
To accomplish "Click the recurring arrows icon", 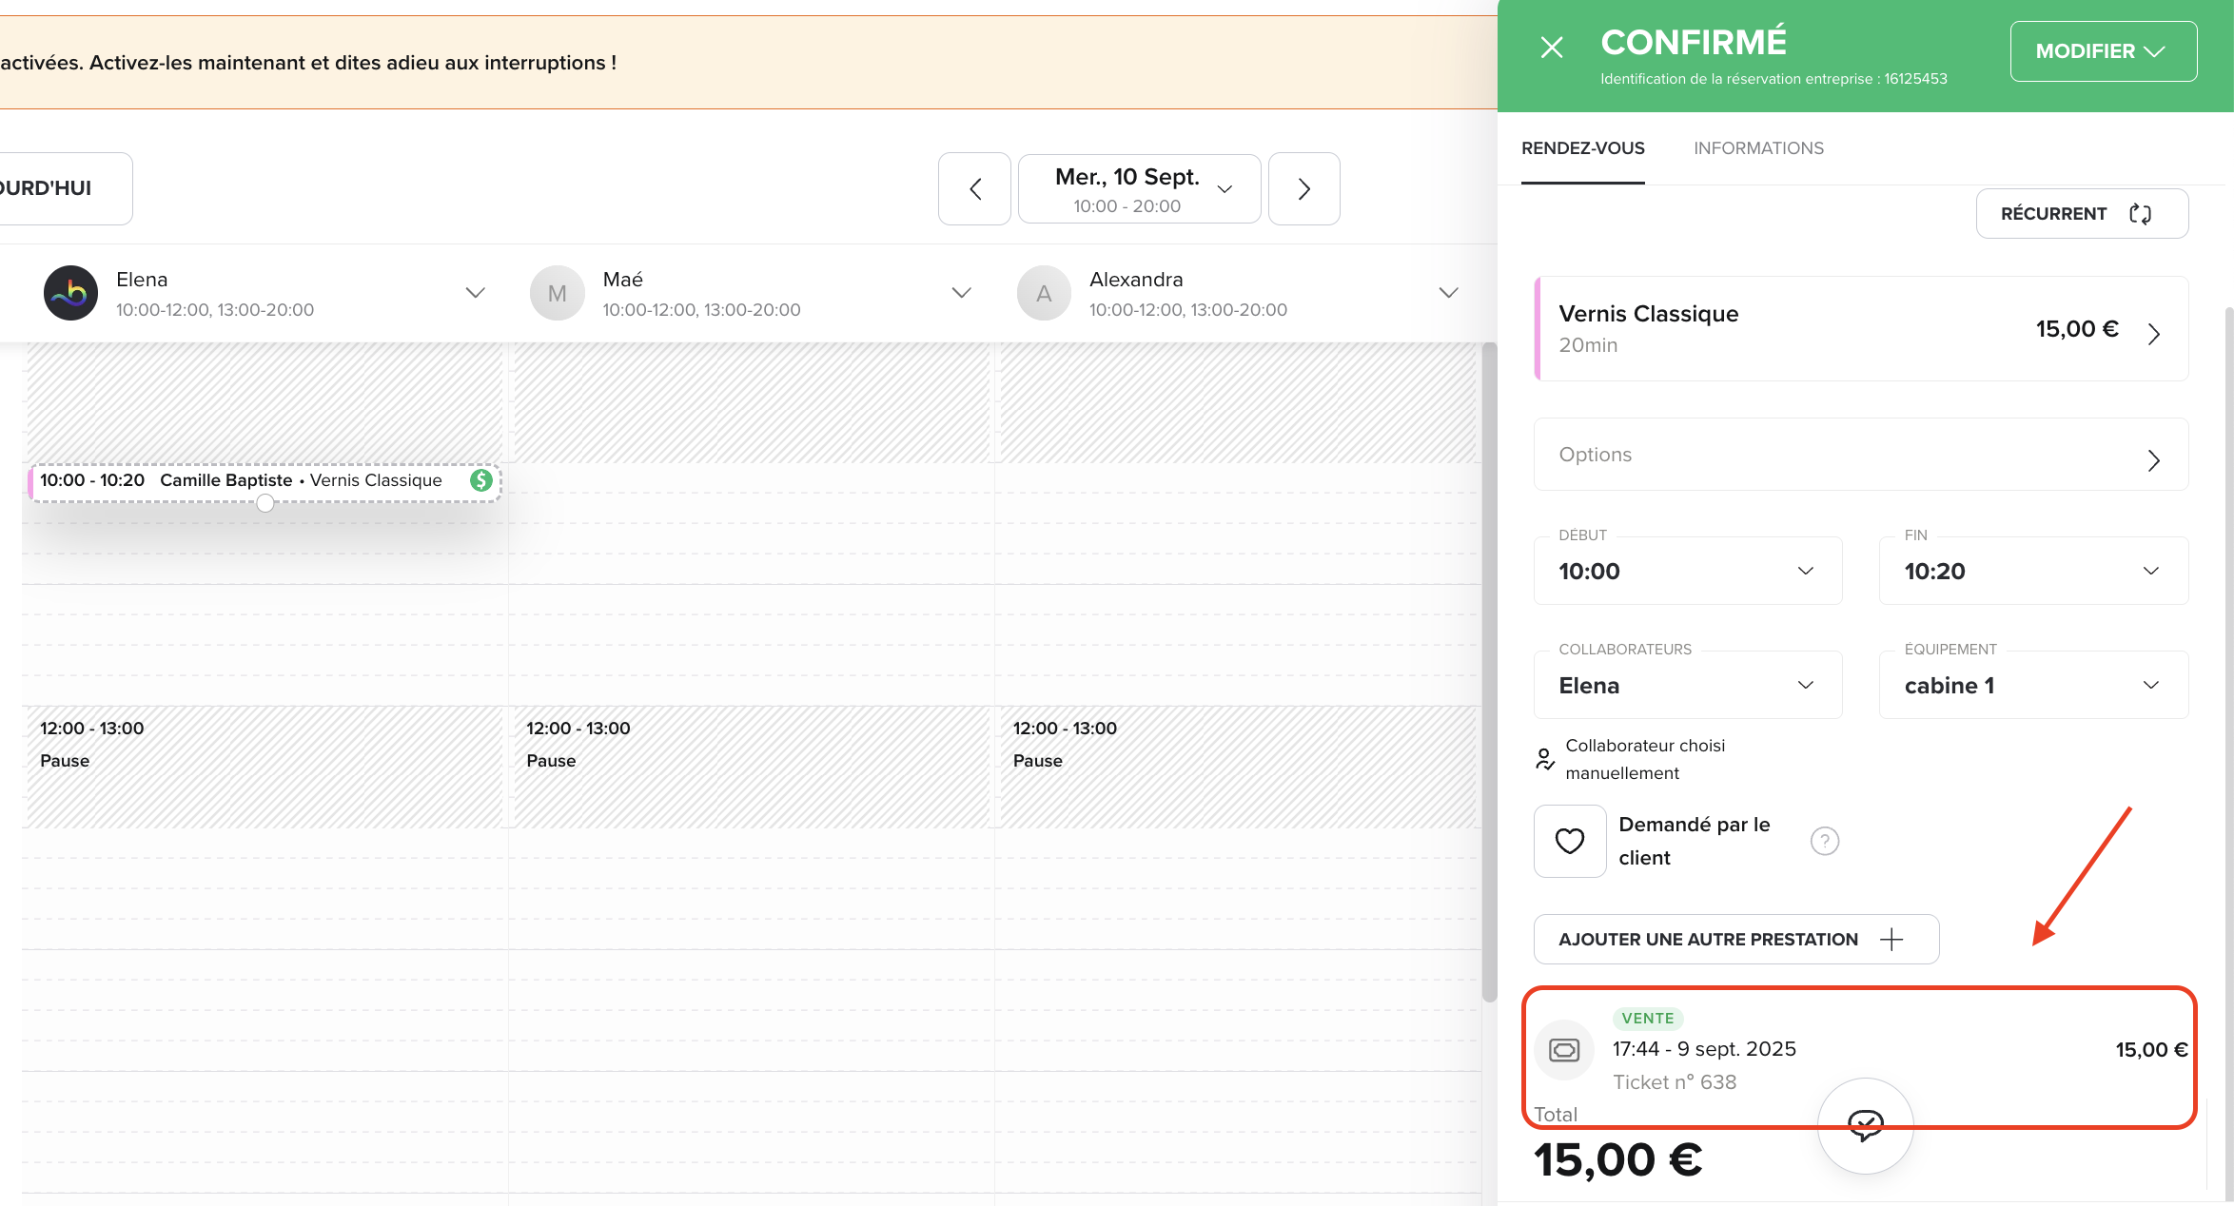I will pos(2140,214).
